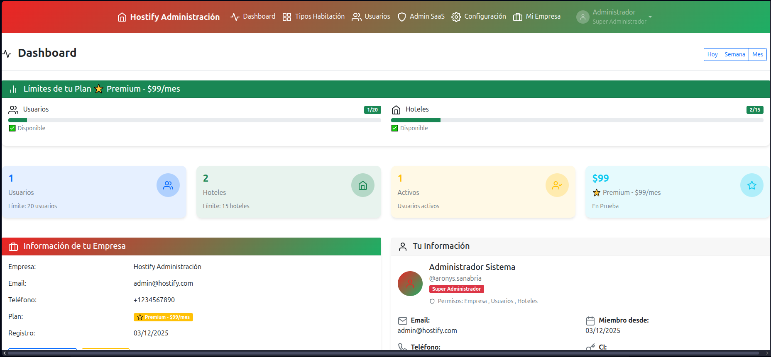Image resolution: width=771 pixels, height=357 pixels.
Task: Switch the view to Semana
Action: click(x=734, y=54)
